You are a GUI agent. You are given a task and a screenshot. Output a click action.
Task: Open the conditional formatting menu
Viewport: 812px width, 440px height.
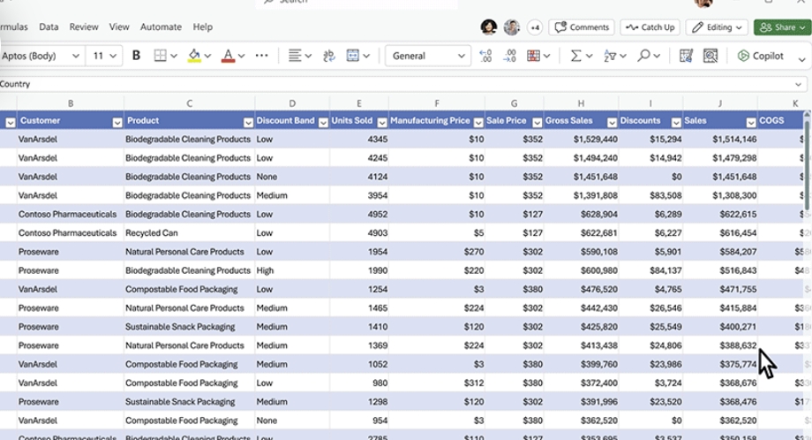tap(533, 56)
